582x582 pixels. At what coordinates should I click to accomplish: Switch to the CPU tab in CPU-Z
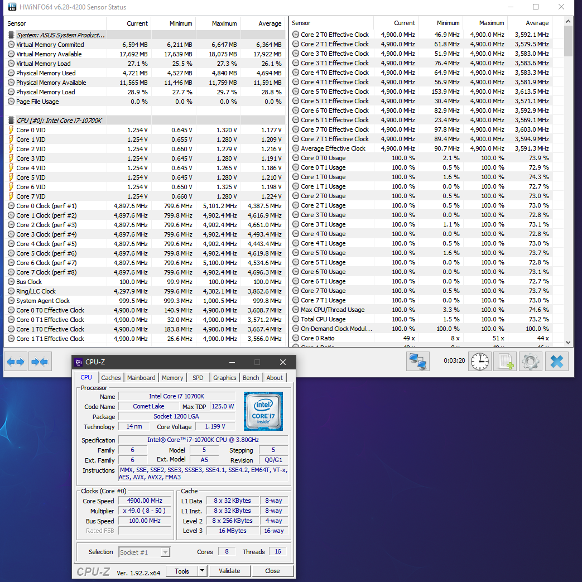coord(86,377)
